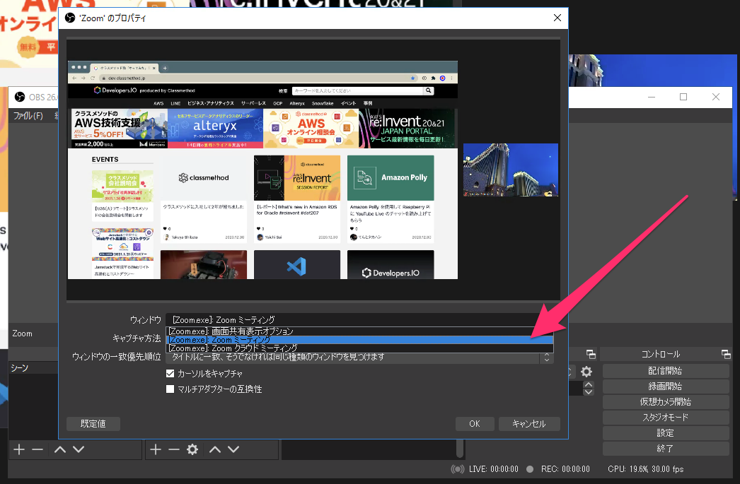740x484 pixels.
Task: Click the キャプチャ方法 label
Action: pos(137,338)
